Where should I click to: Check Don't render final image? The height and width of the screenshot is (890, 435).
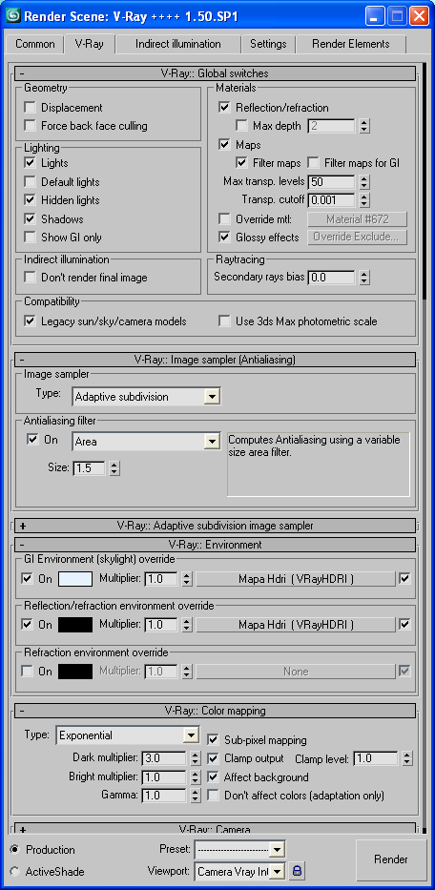tap(30, 278)
